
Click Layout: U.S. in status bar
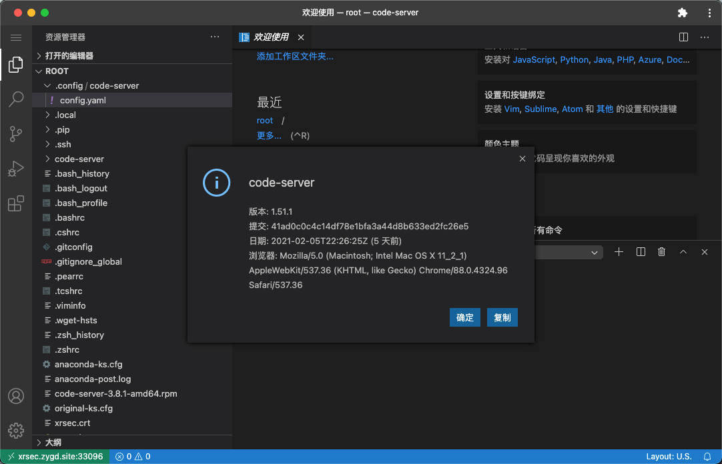point(669,457)
